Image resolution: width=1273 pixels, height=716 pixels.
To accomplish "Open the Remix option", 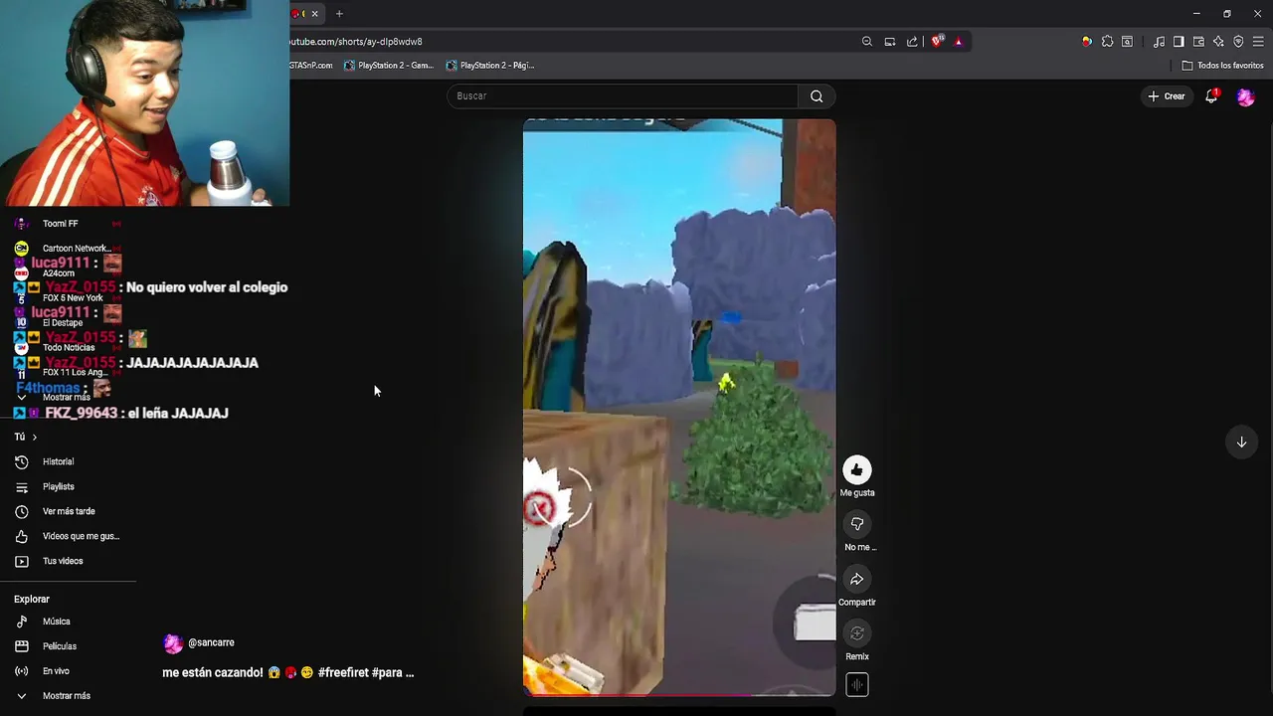I will pos(856,633).
